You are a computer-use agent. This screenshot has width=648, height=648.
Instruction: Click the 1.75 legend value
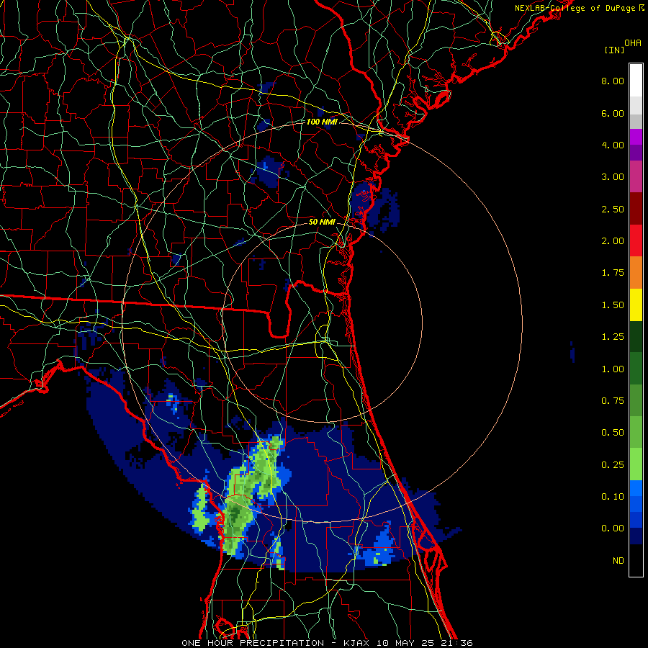click(x=613, y=273)
